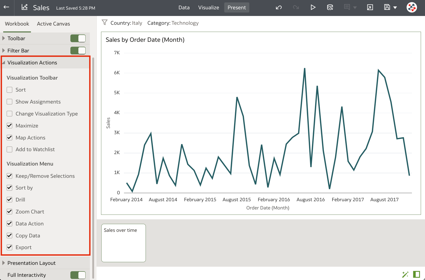Screen dimensions: 425x280
Task: Enable the Sort checkbox
Action: [x=10, y=90]
